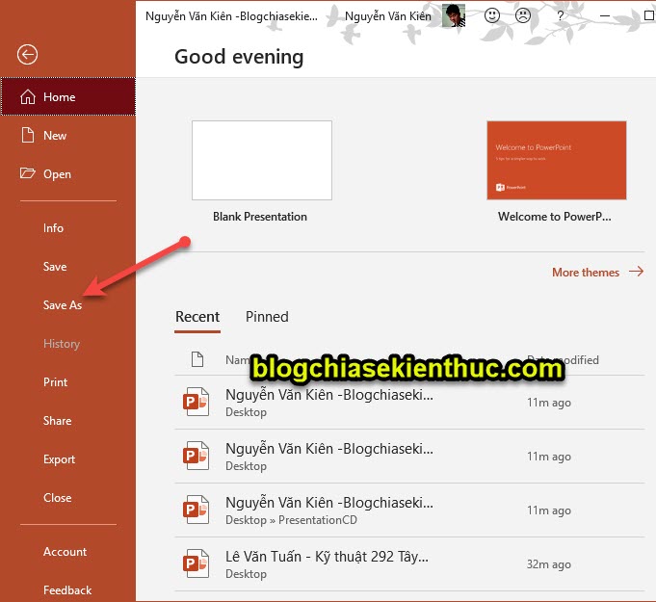Screen dimensions: 656x602
Task: Open the Welcome to PowerPoint template thumbnail
Action: tap(557, 160)
